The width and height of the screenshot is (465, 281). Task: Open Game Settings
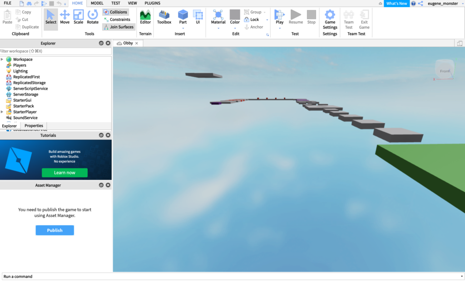tap(330, 19)
